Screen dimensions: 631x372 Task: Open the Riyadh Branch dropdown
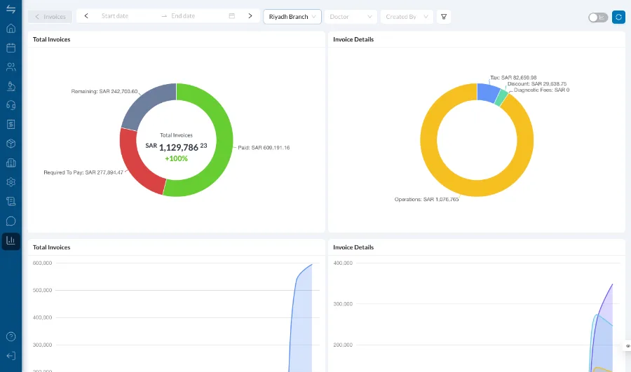[292, 17]
